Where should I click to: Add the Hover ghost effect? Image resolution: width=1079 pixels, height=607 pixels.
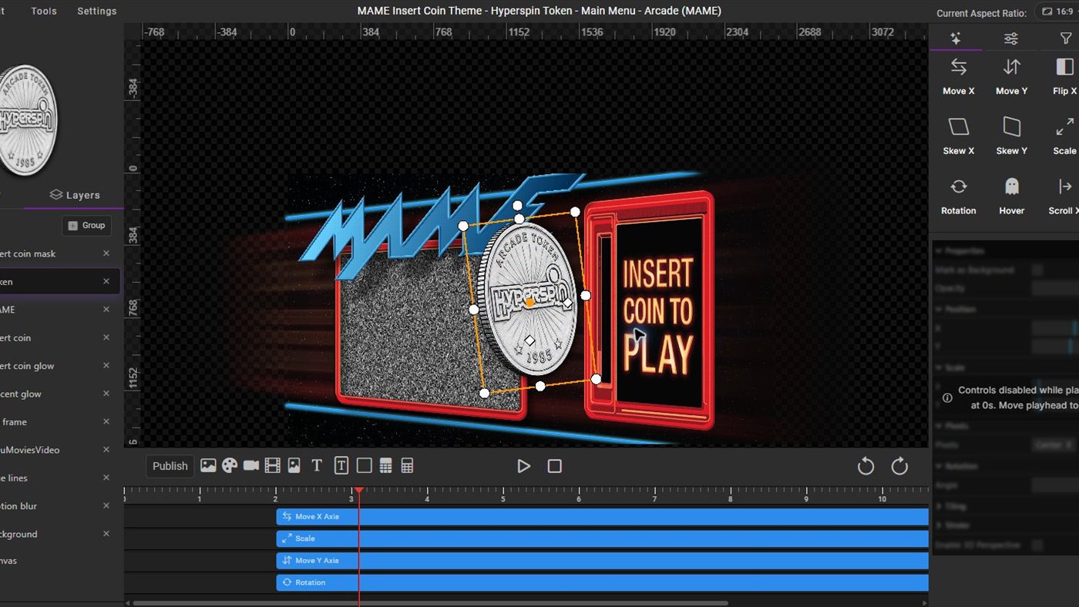coord(1011,196)
